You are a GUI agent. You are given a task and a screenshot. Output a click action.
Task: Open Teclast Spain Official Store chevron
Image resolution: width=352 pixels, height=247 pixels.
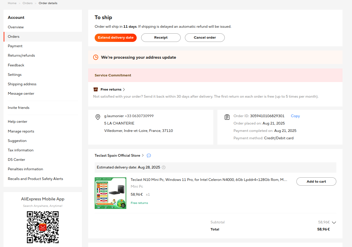pyautogui.click(x=143, y=156)
